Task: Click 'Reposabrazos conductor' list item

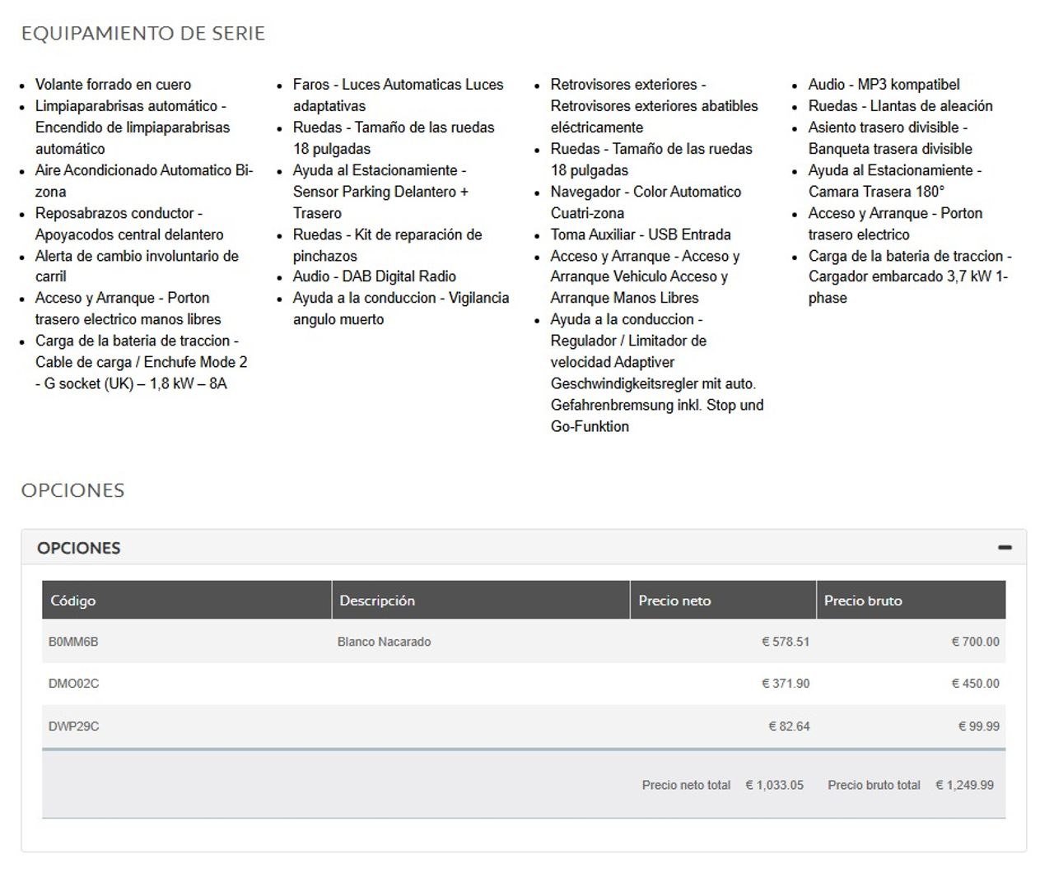Action: coord(129,224)
